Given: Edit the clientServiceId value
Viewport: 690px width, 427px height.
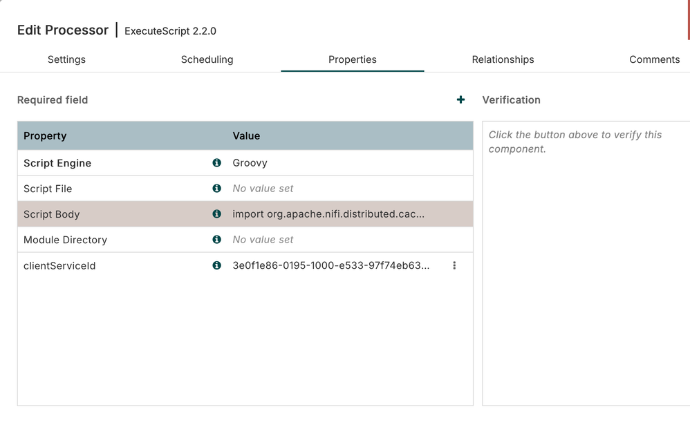Looking at the screenshot, I should click(330, 265).
